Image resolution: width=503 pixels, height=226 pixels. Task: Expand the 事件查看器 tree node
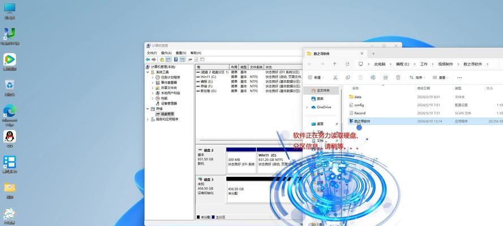click(x=153, y=82)
